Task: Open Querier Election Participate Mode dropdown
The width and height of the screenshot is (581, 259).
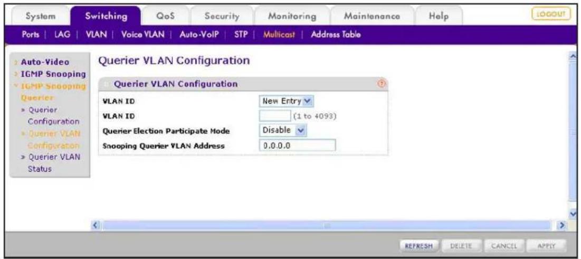Action: click(x=283, y=131)
